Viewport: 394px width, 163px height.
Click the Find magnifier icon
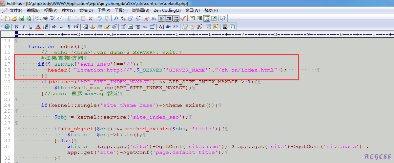pos(116,18)
